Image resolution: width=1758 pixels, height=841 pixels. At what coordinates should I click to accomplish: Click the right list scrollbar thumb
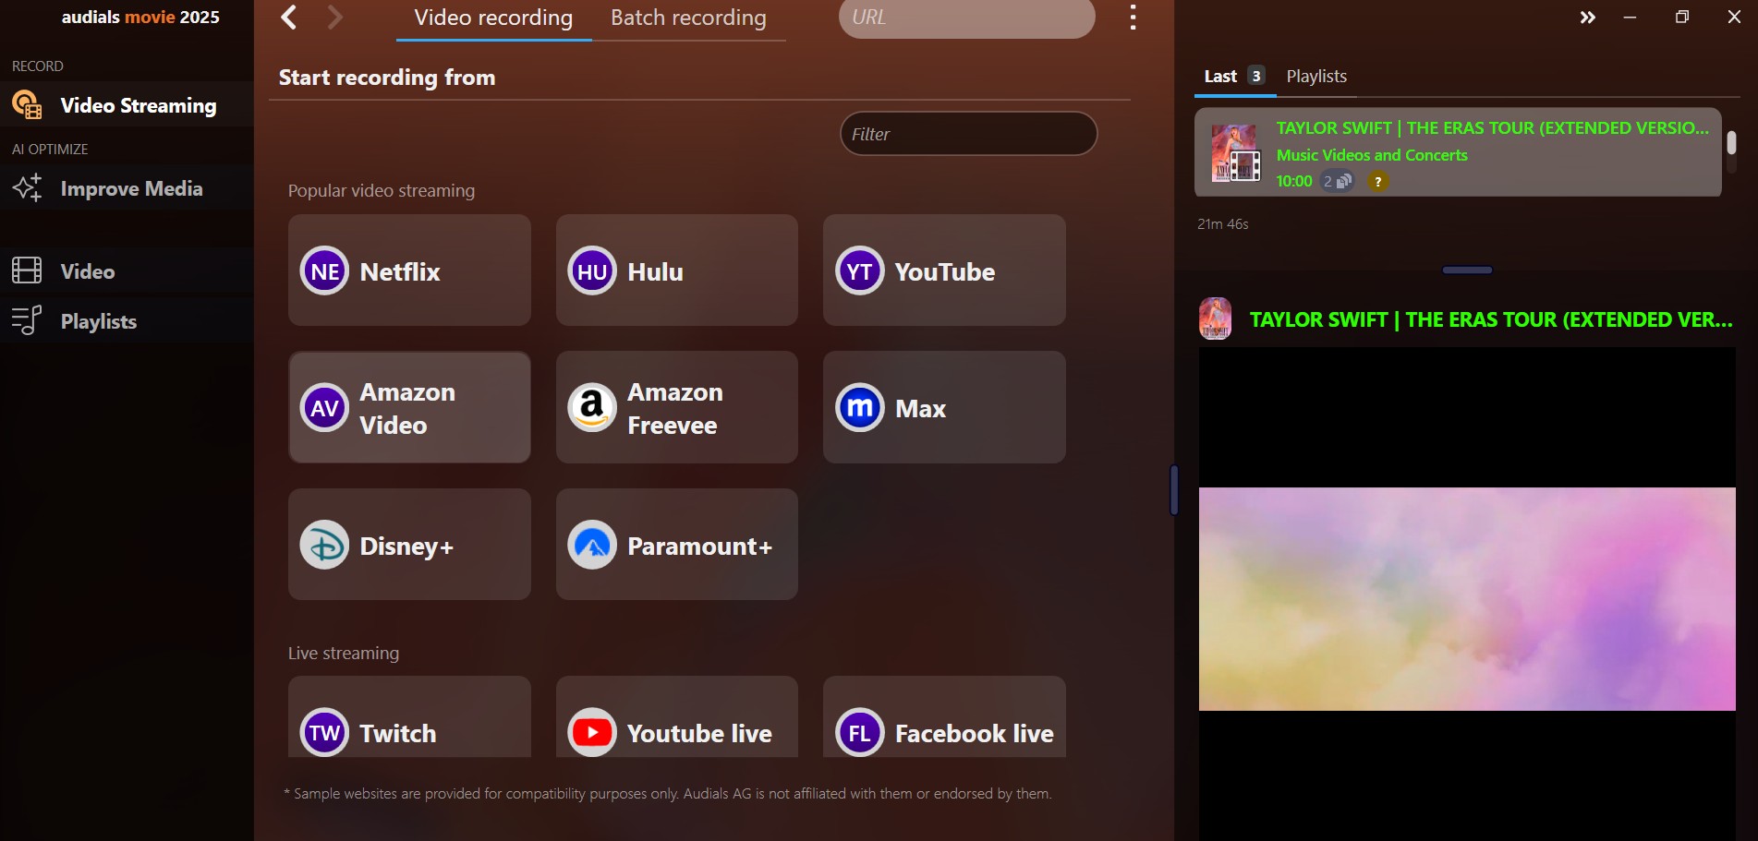[1731, 142]
